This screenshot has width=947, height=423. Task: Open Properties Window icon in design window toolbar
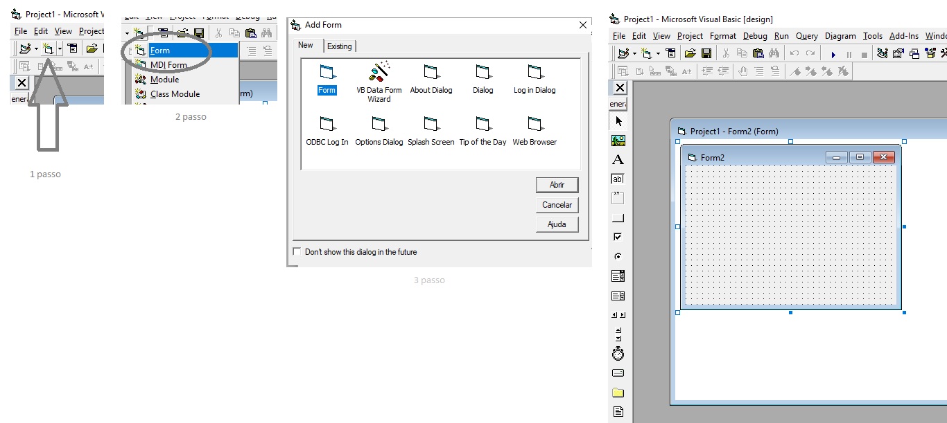(x=898, y=53)
